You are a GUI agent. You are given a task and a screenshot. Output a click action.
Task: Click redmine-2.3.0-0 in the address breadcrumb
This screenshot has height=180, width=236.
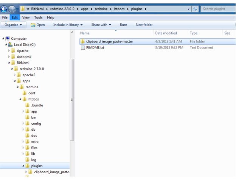(x=62, y=9)
